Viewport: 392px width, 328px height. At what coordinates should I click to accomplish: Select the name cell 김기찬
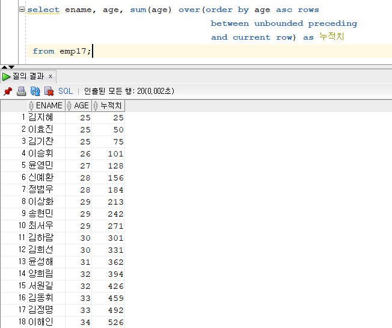coord(46,141)
